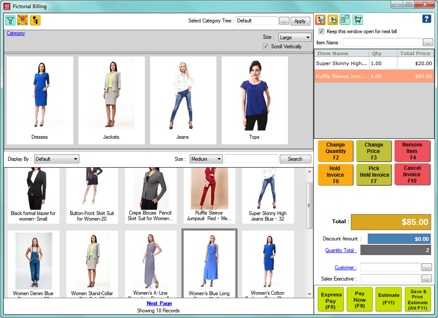The image size is (438, 318).
Task: Toggle Keep this window open for next bill
Action: (x=321, y=31)
